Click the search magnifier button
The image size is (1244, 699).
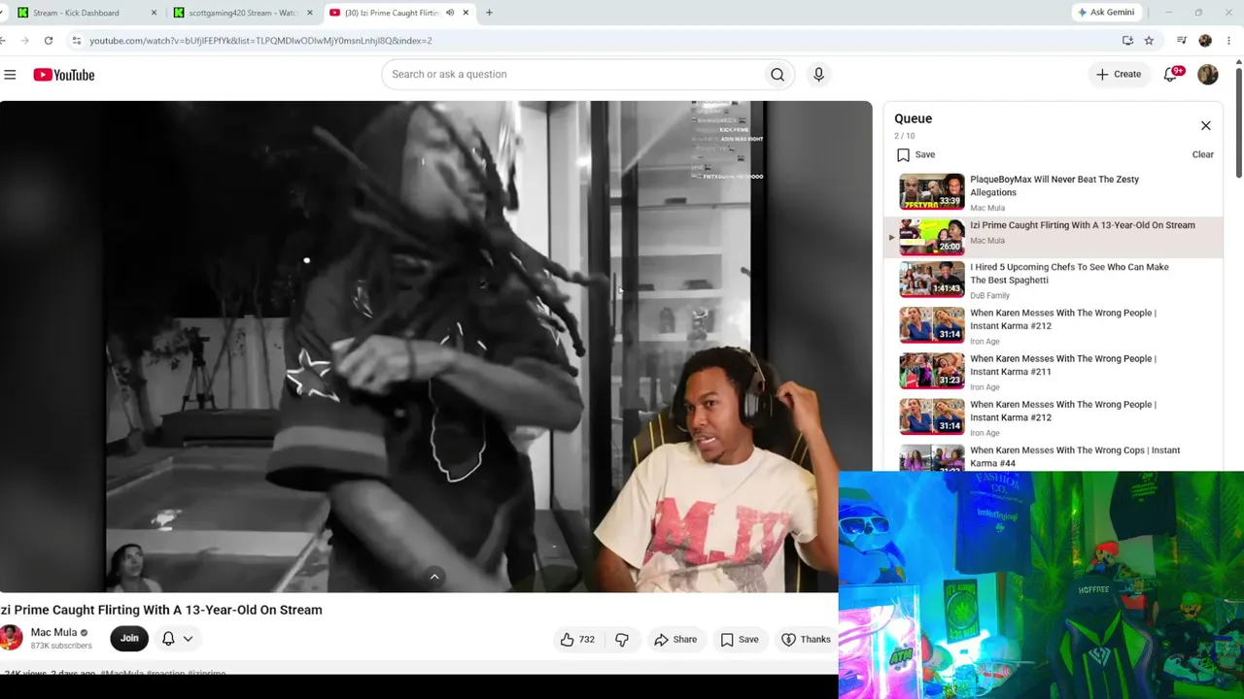point(777,75)
